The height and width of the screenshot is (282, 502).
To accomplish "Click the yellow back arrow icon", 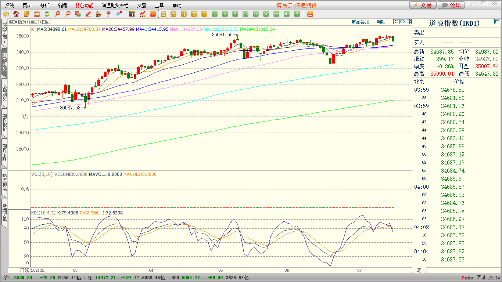I will click(6, 14).
